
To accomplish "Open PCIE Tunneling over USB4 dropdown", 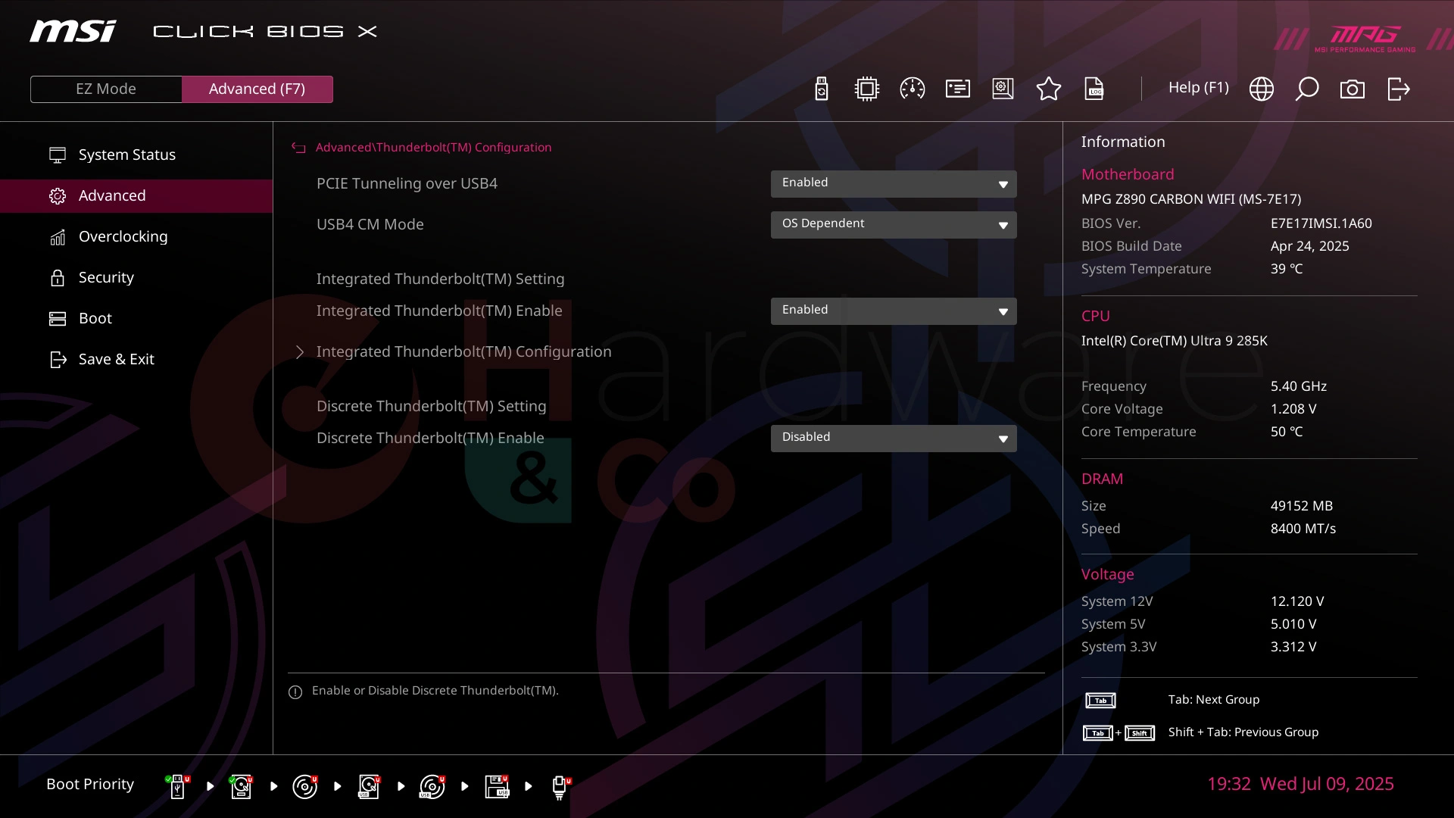I will click(894, 183).
